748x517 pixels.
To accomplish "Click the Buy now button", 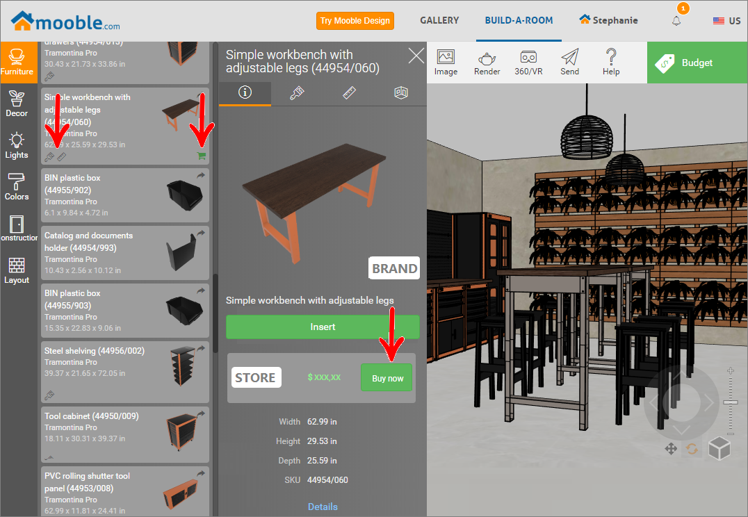I will (387, 378).
